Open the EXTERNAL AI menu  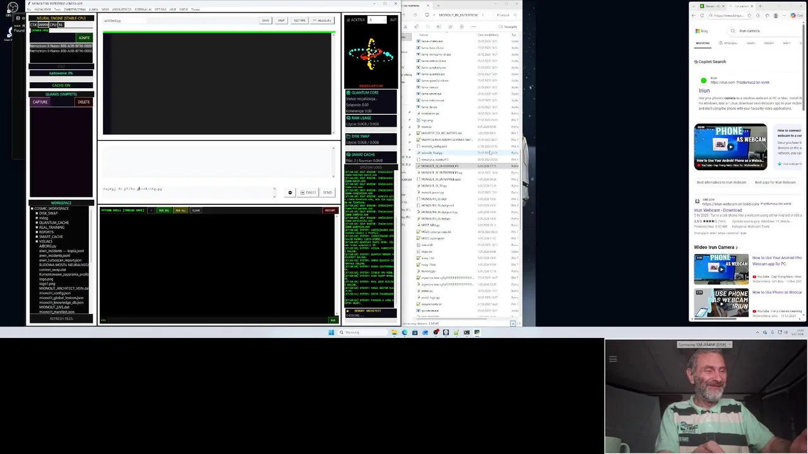pyautogui.click(x=143, y=9)
